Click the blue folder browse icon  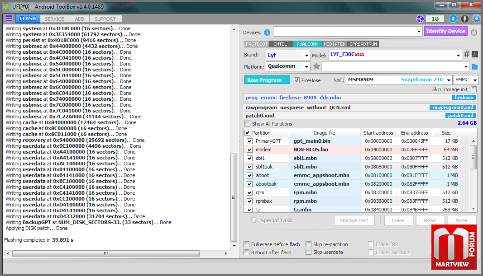(475, 67)
